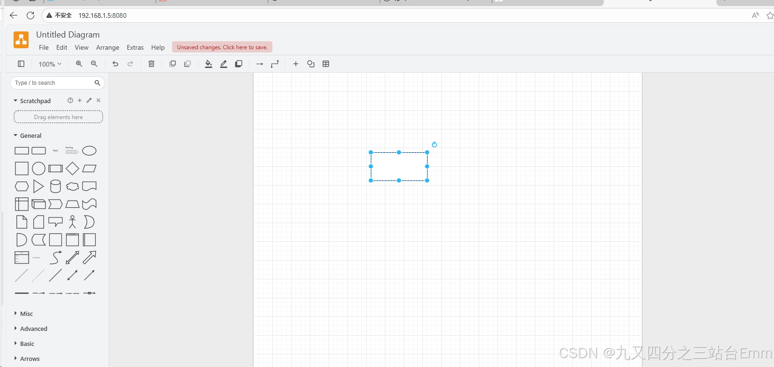Open Scratchpad help question mark
Viewport: 774px width, 367px height.
pos(70,100)
